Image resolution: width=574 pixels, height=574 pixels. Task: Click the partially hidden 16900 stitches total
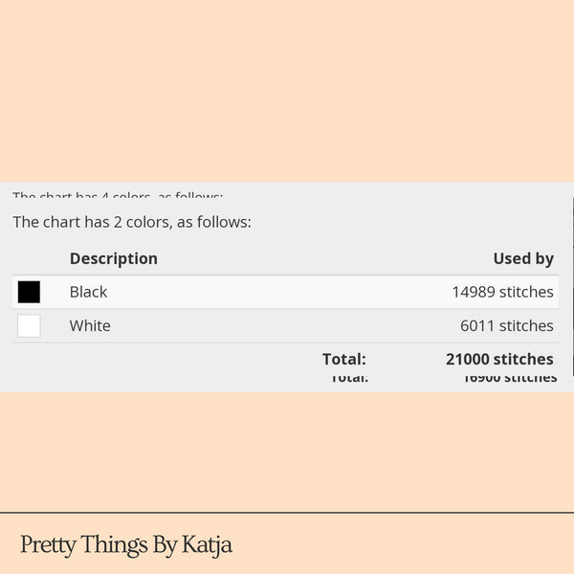(x=510, y=378)
